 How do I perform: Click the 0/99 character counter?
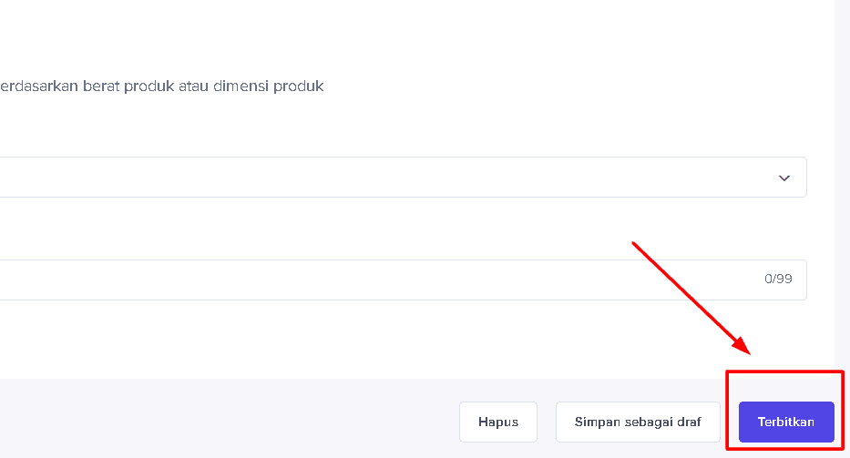pos(778,280)
